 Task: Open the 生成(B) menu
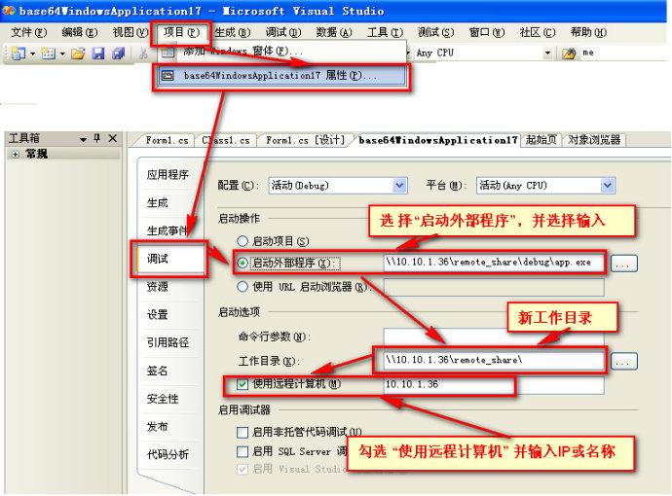click(233, 32)
